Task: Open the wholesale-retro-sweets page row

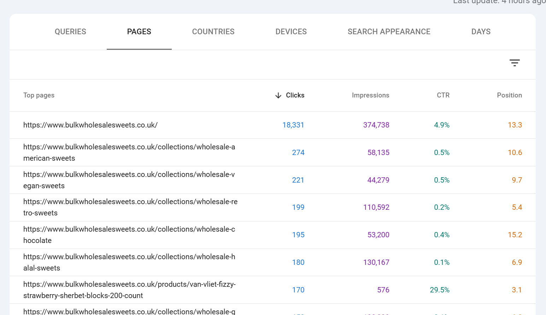Action: coord(130,207)
